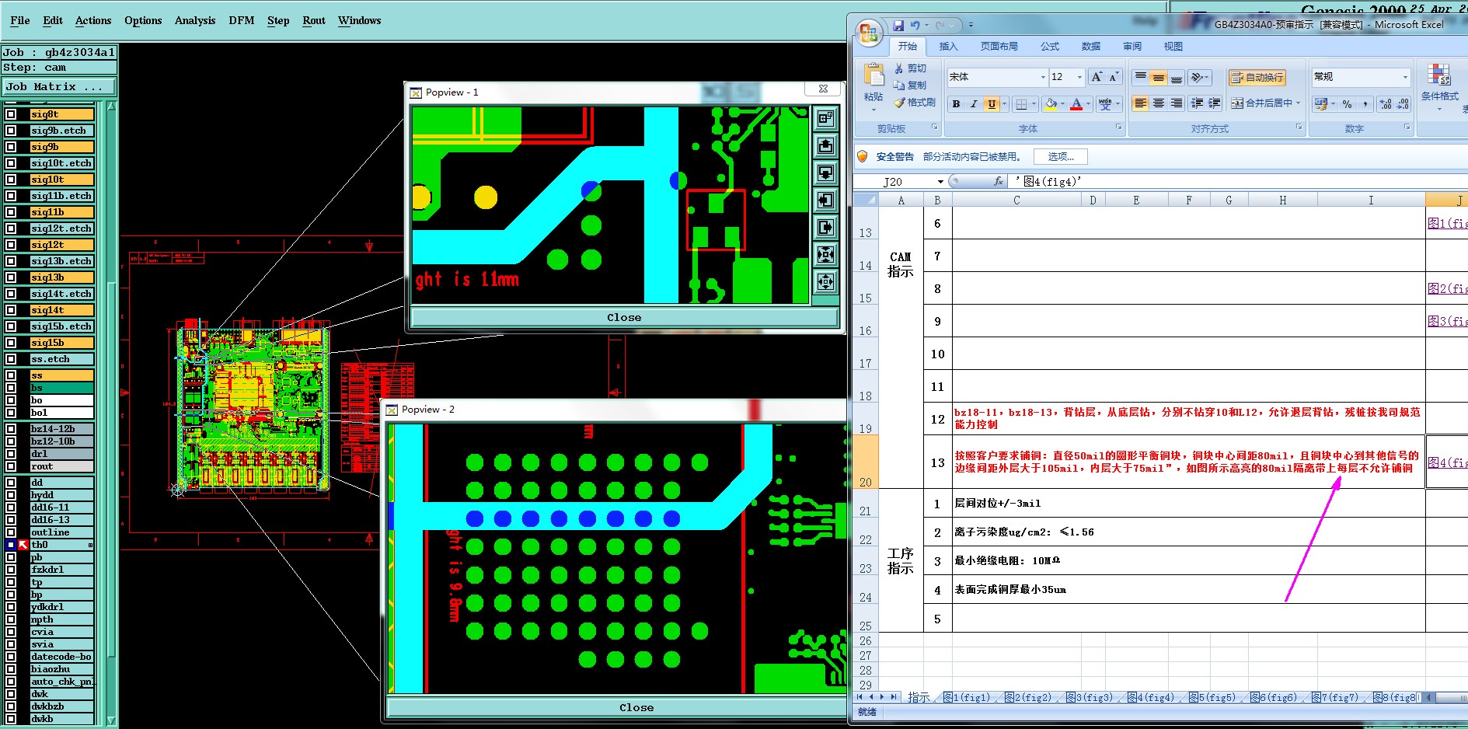Apply percent style number format
1468x729 pixels.
[1347, 103]
